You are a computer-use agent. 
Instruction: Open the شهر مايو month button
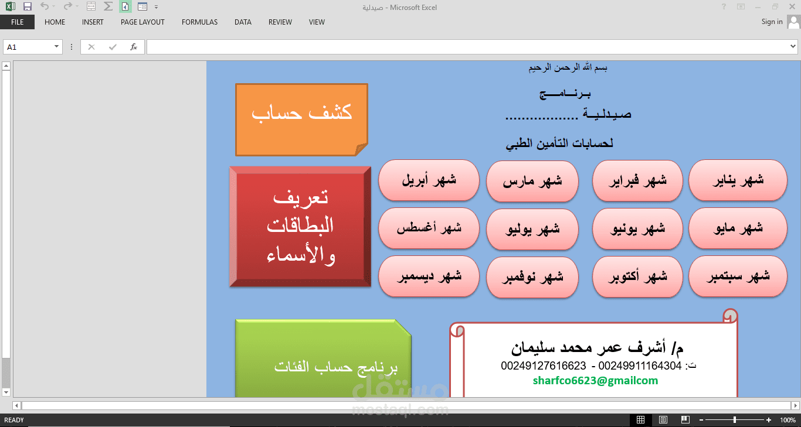pos(738,228)
